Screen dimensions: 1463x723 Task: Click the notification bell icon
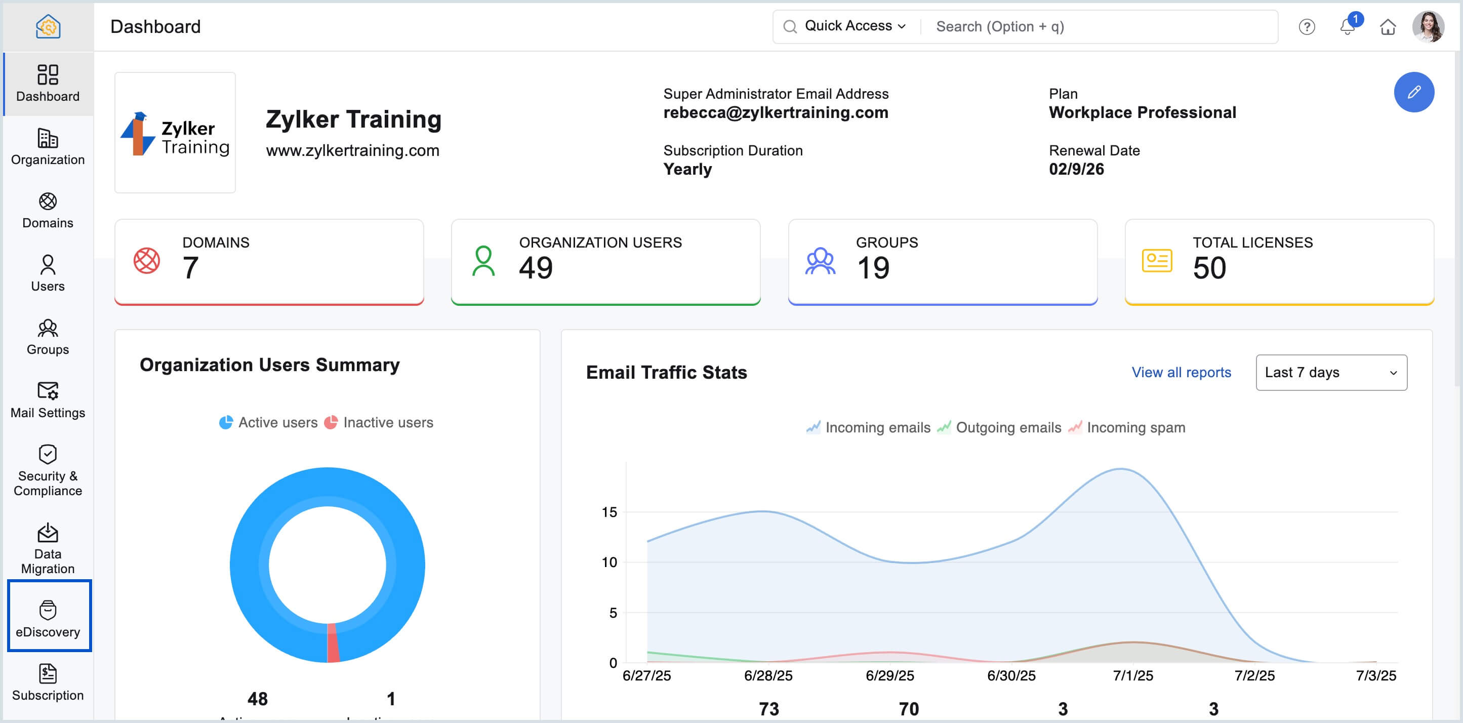pyautogui.click(x=1347, y=27)
